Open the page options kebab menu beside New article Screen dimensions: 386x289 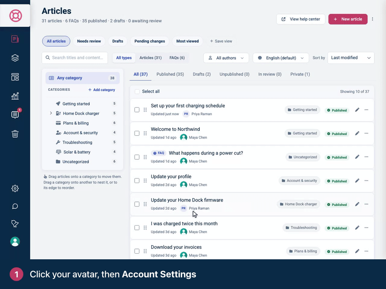[372, 19]
